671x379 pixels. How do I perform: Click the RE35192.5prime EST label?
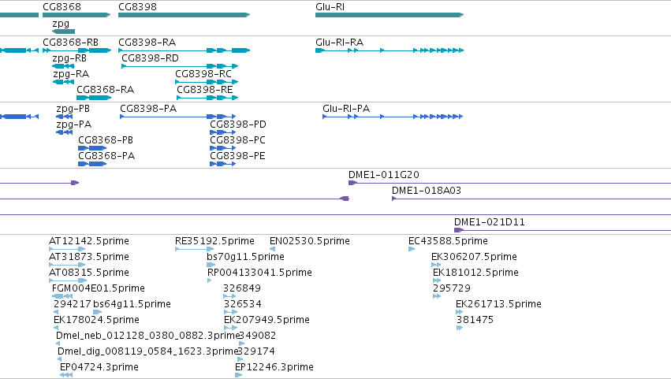pos(214,241)
